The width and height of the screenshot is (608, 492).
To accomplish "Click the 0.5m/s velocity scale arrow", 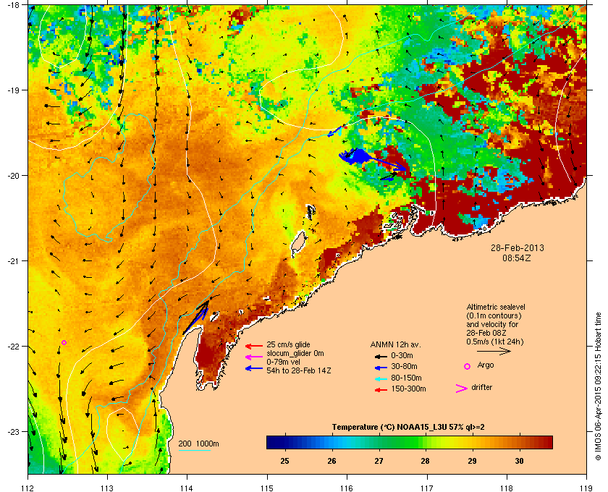I will coord(494,352).
